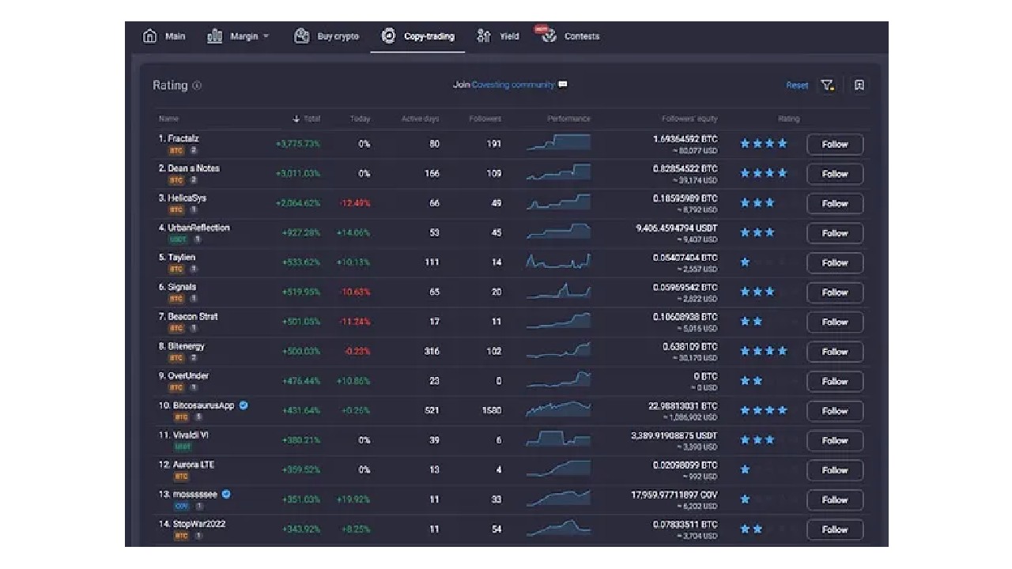Click the bookmark icon beside the filter
This screenshot has height=569, width=1012.
pos(859,85)
